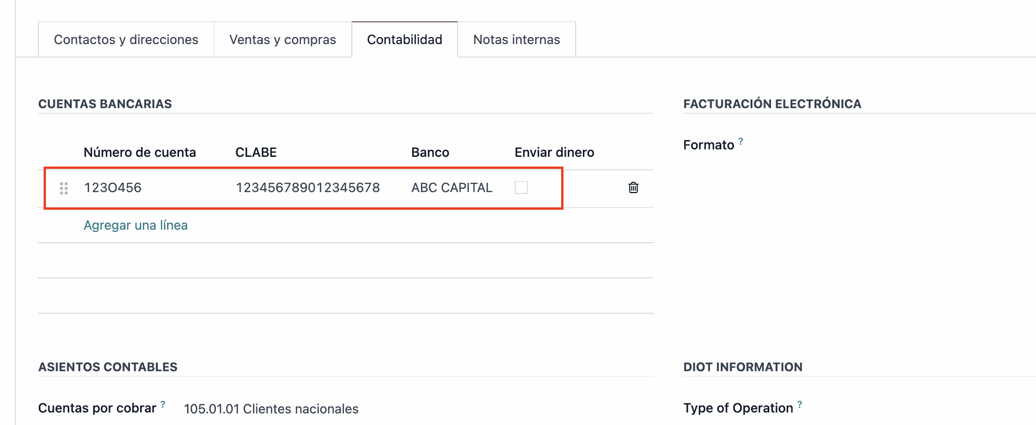Viewport: 1036px width, 425px height.
Task: Grab the drag handle of bank row
Action: pyautogui.click(x=64, y=188)
